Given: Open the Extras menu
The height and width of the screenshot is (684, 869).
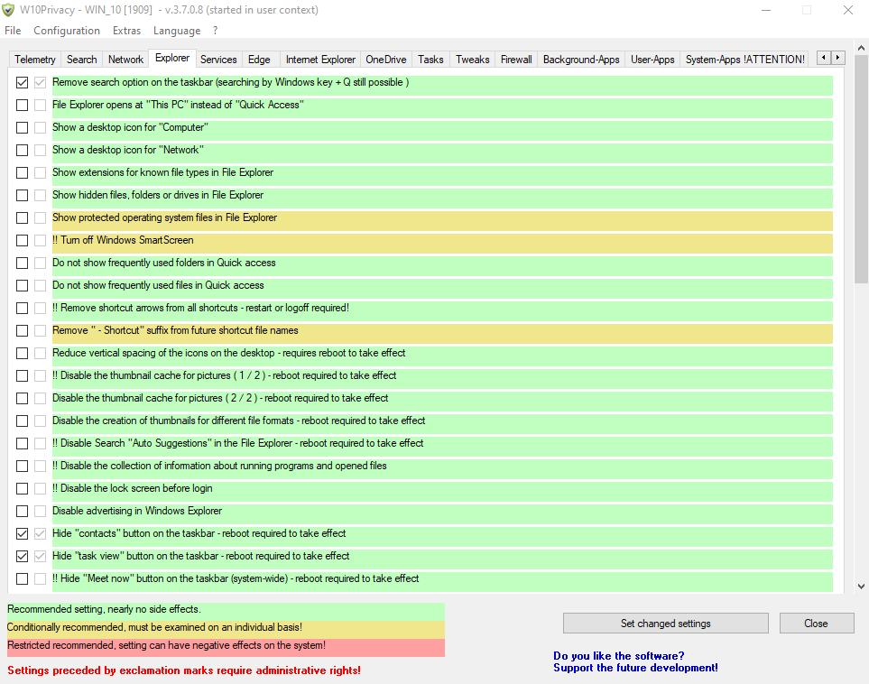Looking at the screenshot, I should click(126, 31).
